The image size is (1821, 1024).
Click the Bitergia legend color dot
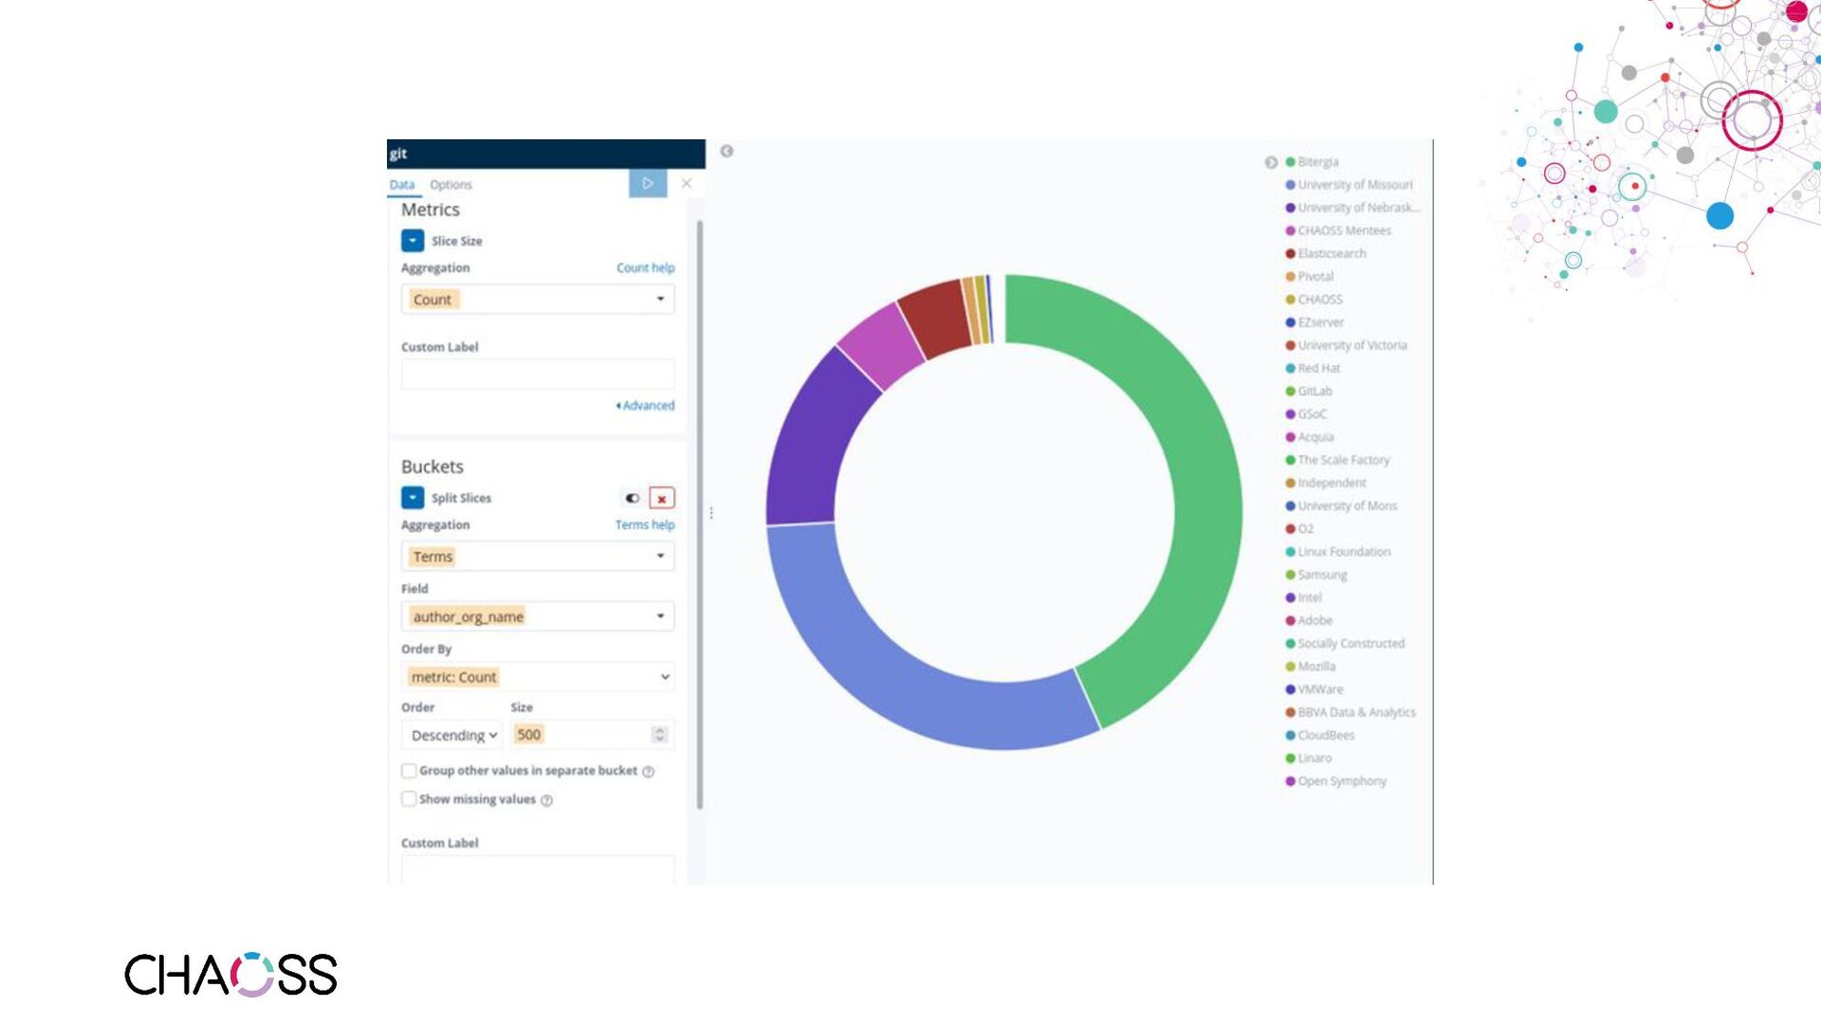coord(1290,162)
